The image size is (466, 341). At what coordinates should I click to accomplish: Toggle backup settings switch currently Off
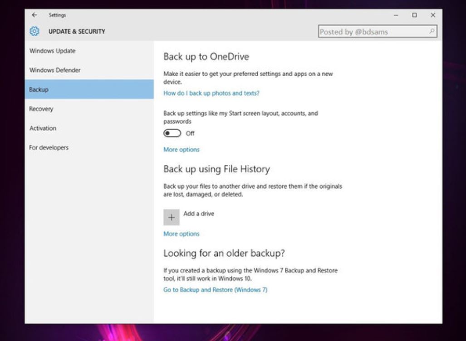tap(172, 133)
